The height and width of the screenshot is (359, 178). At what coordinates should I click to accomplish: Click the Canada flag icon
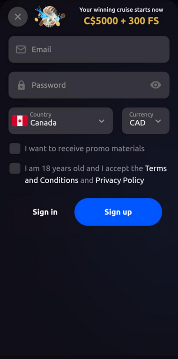point(20,121)
